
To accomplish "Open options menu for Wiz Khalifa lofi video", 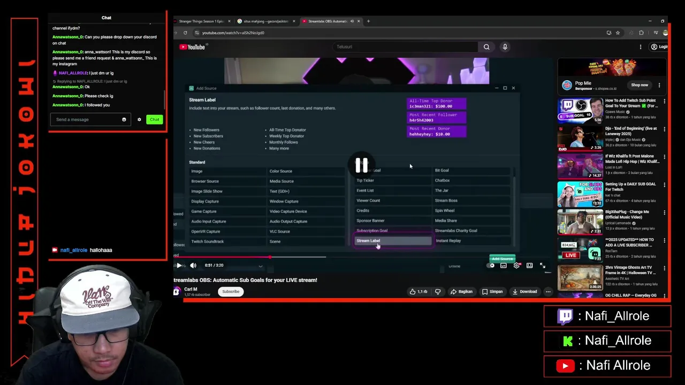I will click(x=665, y=157).
